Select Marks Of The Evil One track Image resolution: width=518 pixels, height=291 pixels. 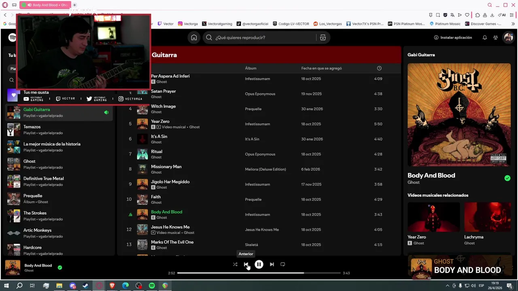[x=259, y=245]
